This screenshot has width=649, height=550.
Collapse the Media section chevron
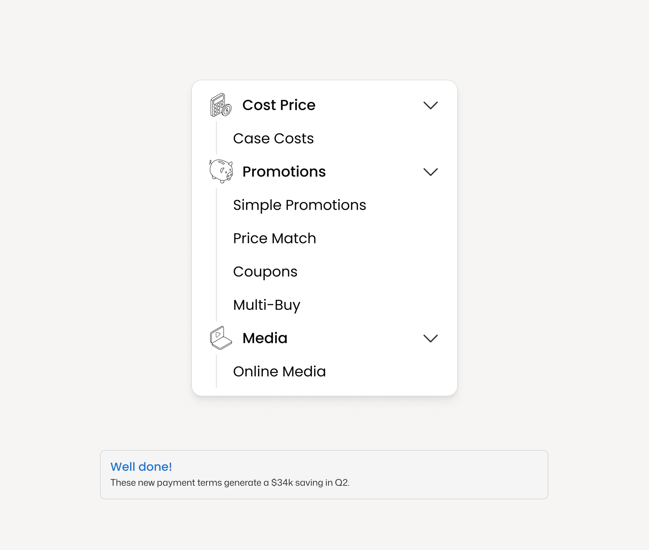coord(431,339)
